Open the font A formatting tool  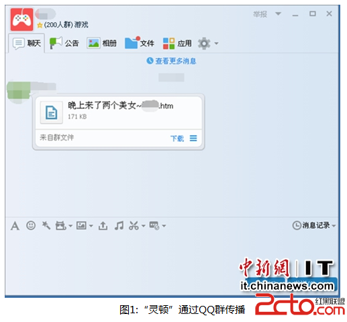[x=15, y=226]
